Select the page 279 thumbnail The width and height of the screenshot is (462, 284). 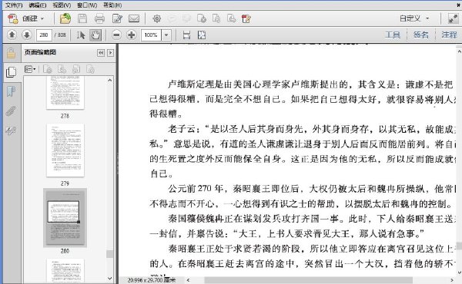pyautogui.click(x=65, y=150)
